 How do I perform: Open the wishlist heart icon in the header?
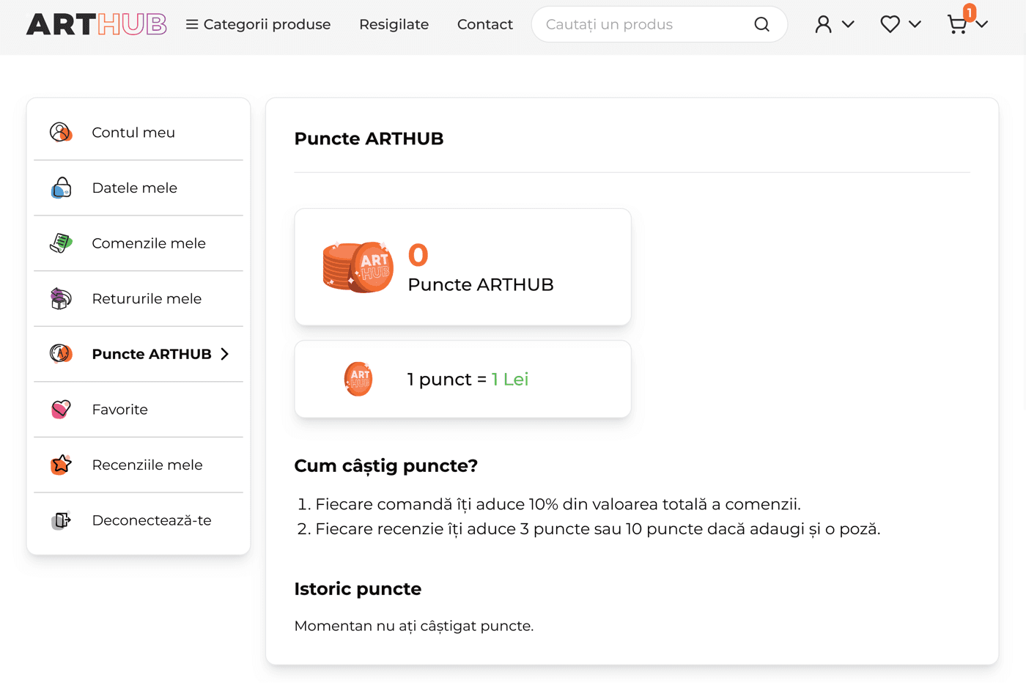click(x=890, y=24)
